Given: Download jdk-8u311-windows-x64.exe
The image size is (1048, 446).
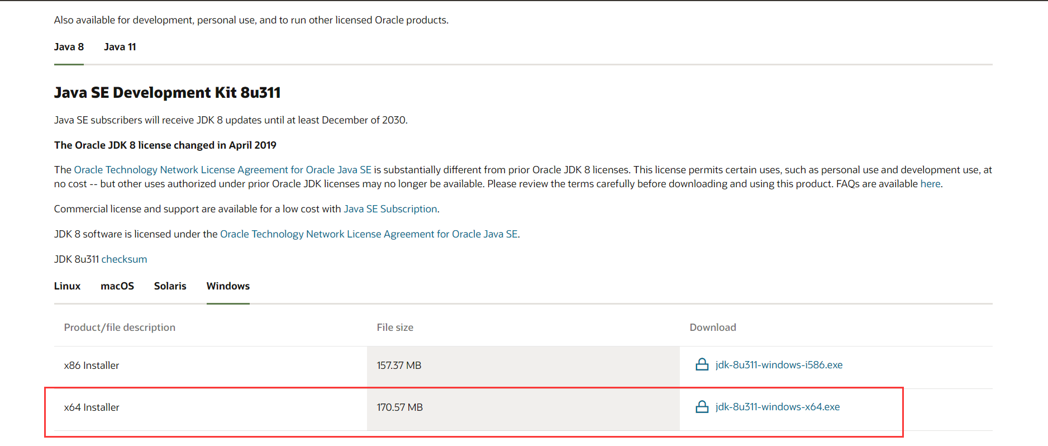Looking at the screenshot, I should 778,407.
